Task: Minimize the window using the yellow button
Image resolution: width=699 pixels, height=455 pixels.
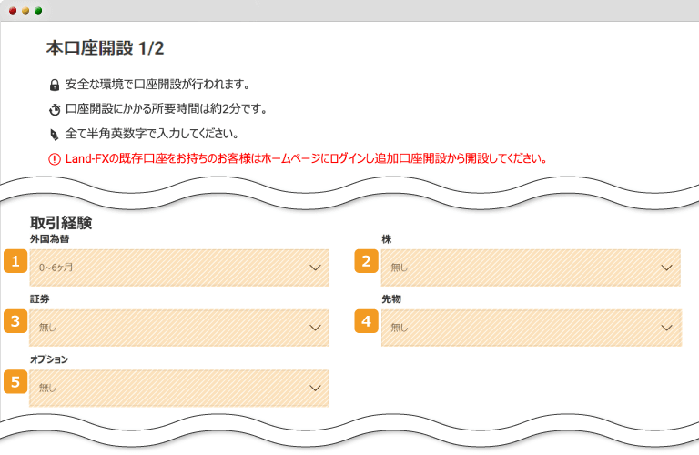Action: [25, 10]
